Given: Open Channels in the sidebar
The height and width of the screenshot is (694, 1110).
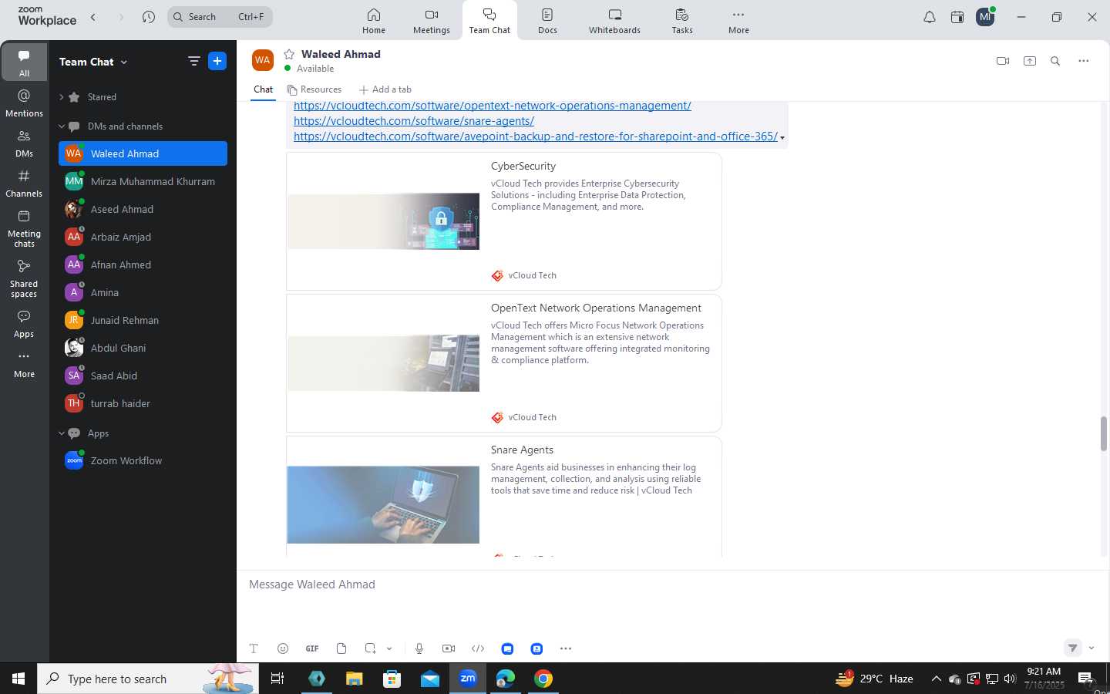Looking at the screenshot, I should tap(24, 184).
